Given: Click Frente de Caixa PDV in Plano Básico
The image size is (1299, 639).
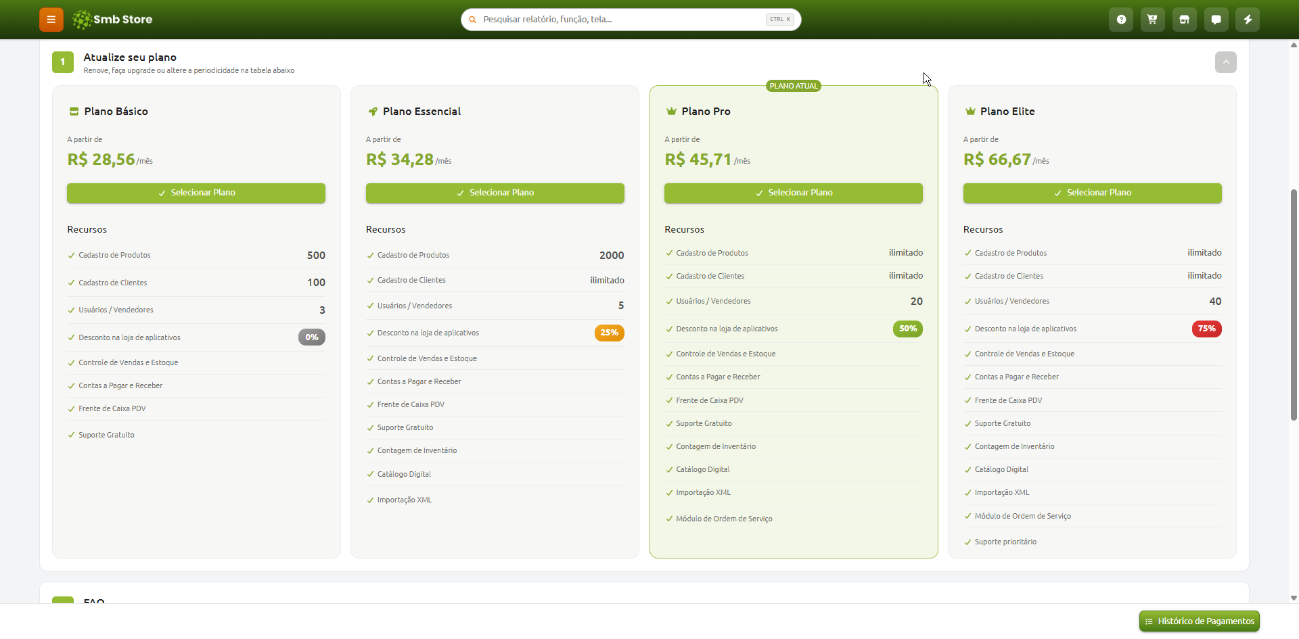Looking at the screenshot, I should click(112, 409).
